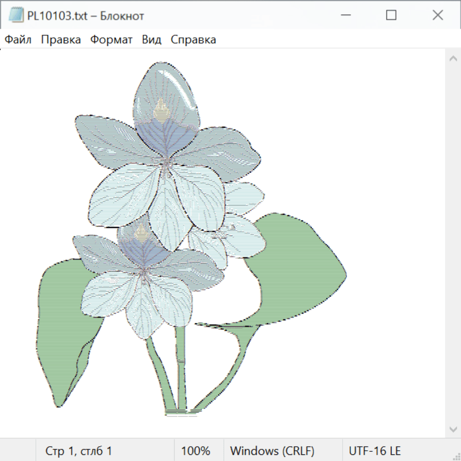Open the Формат menu
The width and height of the screenshot is (461, 461).
tap(111, 39)
